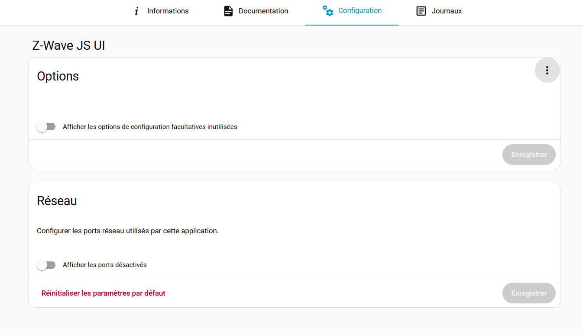Click the 'Afficher les options de configuration facultatives inutilisées' label
Screen dimensions: 583x335
pos(150,127)
